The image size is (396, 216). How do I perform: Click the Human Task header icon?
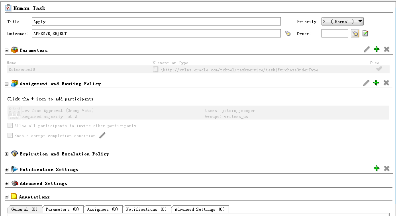coord(8,8)
